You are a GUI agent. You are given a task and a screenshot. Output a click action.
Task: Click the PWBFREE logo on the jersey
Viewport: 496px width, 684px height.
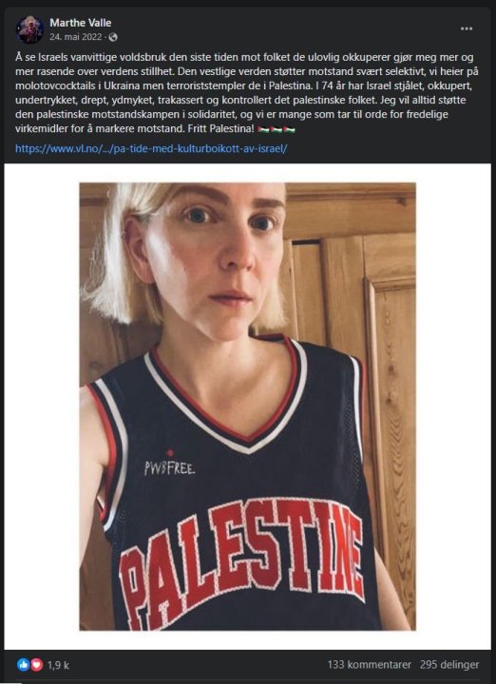click(170, 468)
